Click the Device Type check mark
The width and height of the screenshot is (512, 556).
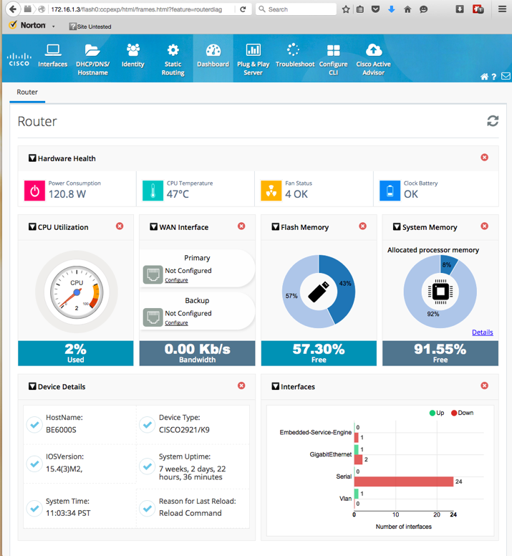click(148, 424)
